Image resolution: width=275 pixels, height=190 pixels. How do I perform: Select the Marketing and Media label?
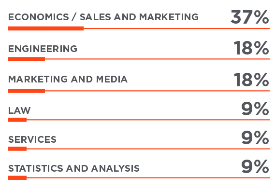[x=68, y=79]
